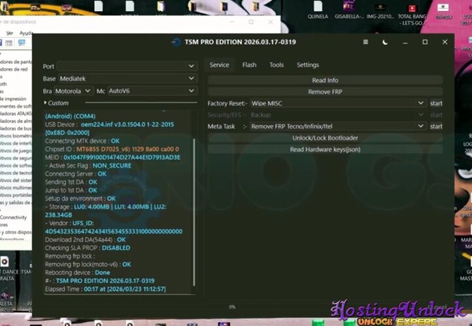This screenshot has width=472, height=326.
Task: Open the AutoV6 model dropdown
Action: point(151,91)
